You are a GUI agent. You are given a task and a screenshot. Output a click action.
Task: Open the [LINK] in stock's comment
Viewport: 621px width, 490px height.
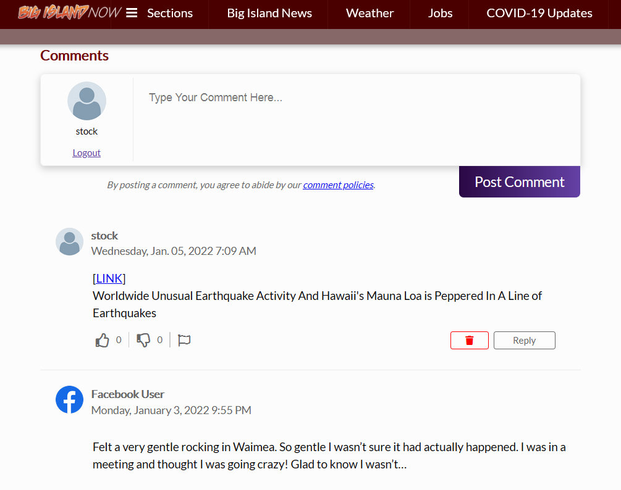click(x=109, y=278)
